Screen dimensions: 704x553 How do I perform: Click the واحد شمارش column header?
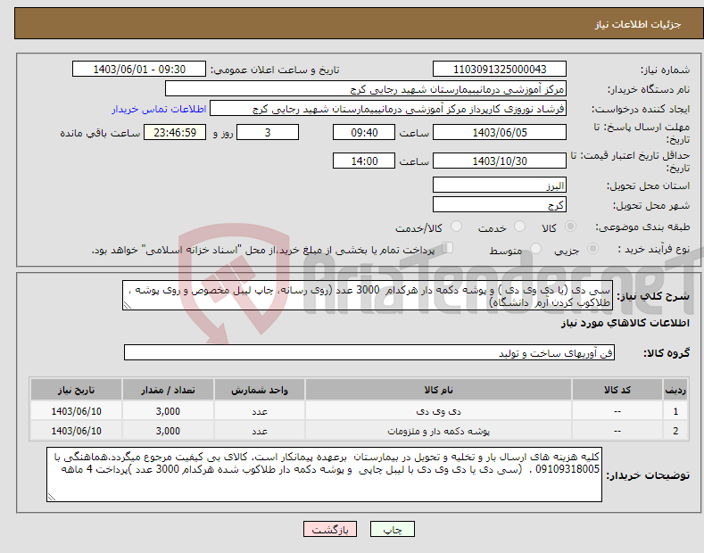click(260, 390)
